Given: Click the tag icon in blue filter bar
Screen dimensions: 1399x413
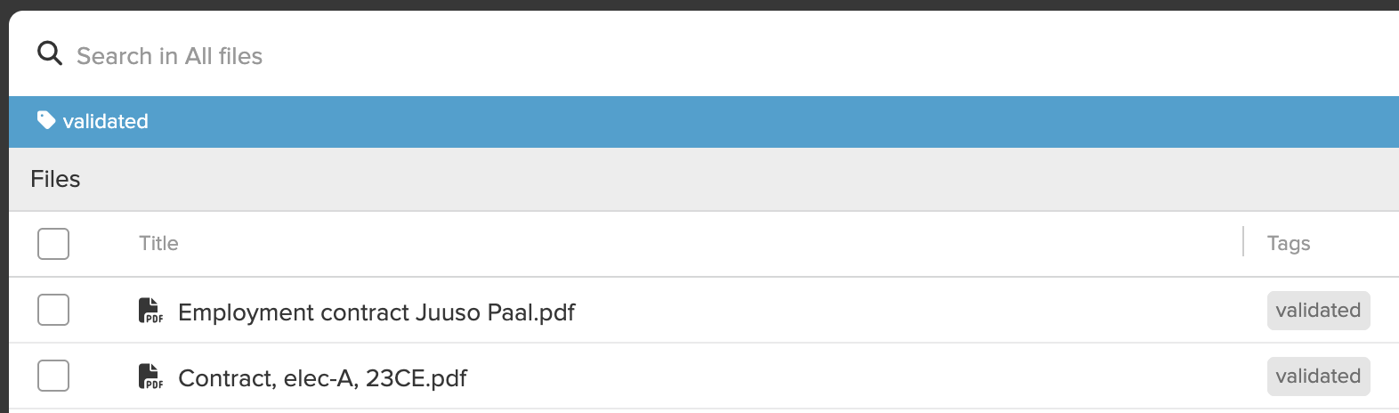Looking at the screenshot, I should [x=46, y=120].
